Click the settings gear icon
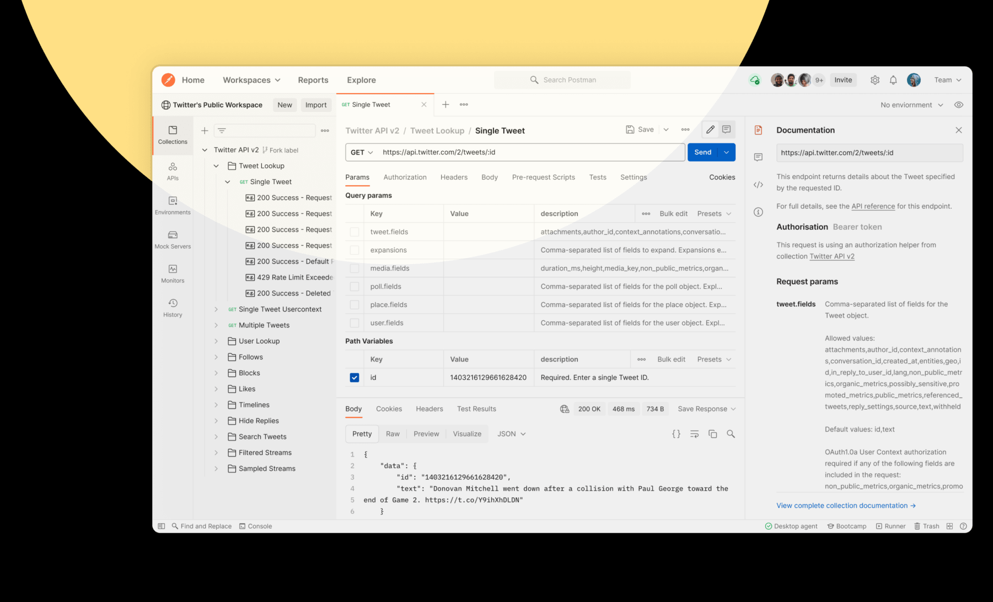The image size is (993, 602). [875, 80]
